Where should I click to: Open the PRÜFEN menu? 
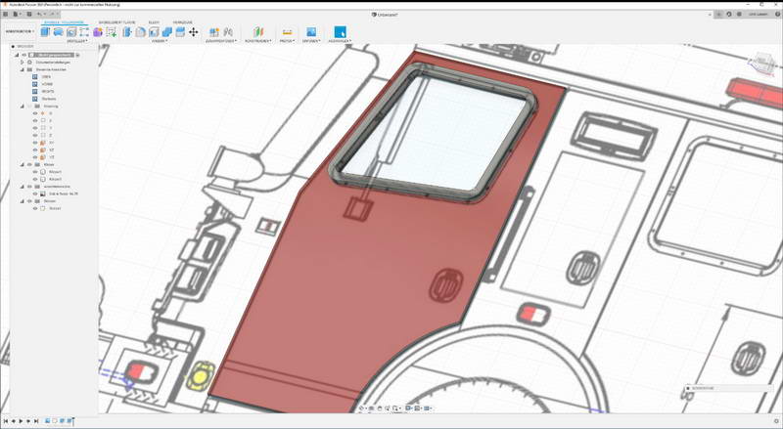coord(287,41)
